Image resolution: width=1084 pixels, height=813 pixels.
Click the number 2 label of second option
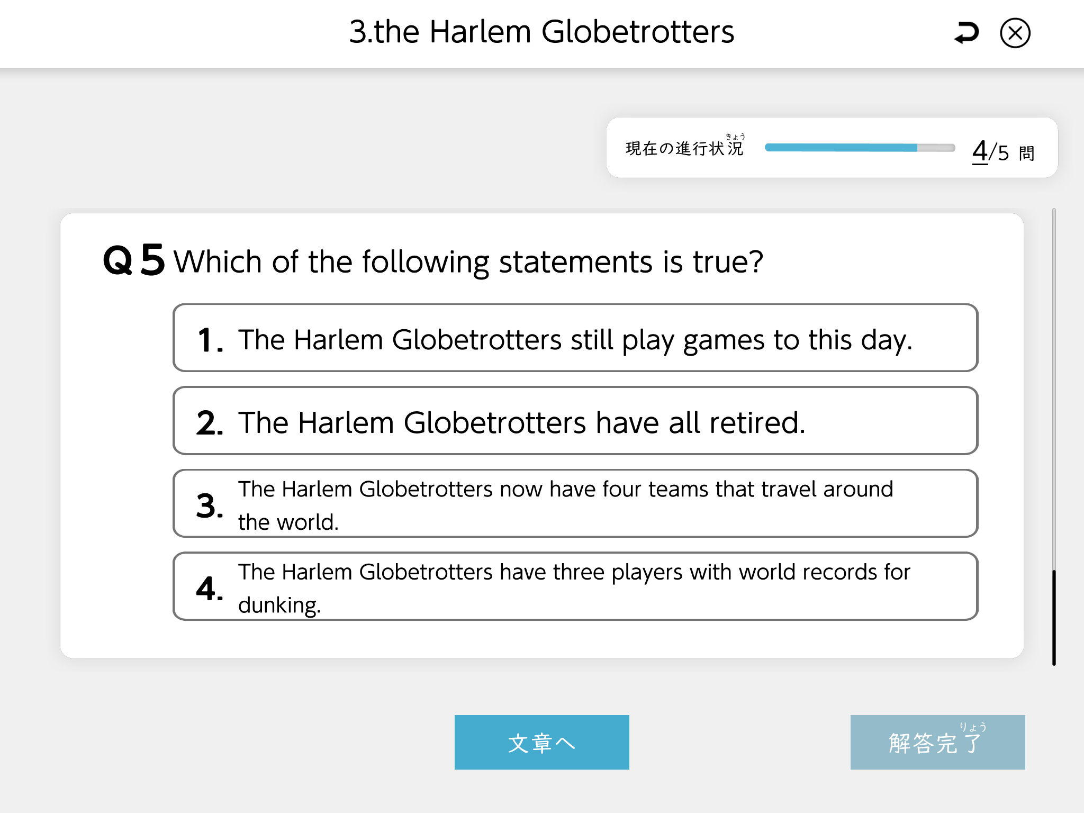(210, 423)
